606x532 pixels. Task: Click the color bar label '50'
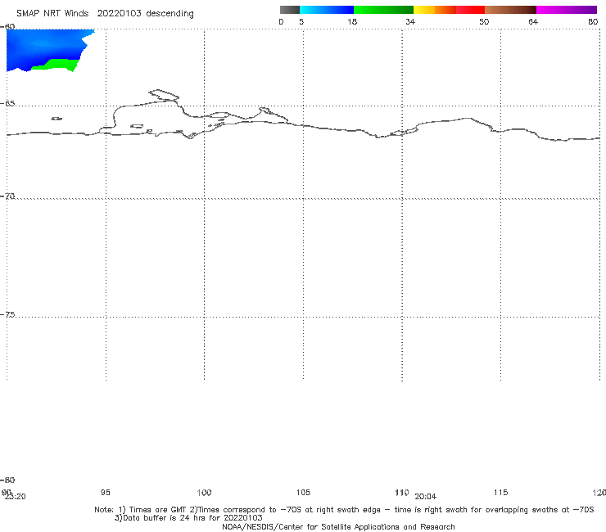click(x=484, y=21)
